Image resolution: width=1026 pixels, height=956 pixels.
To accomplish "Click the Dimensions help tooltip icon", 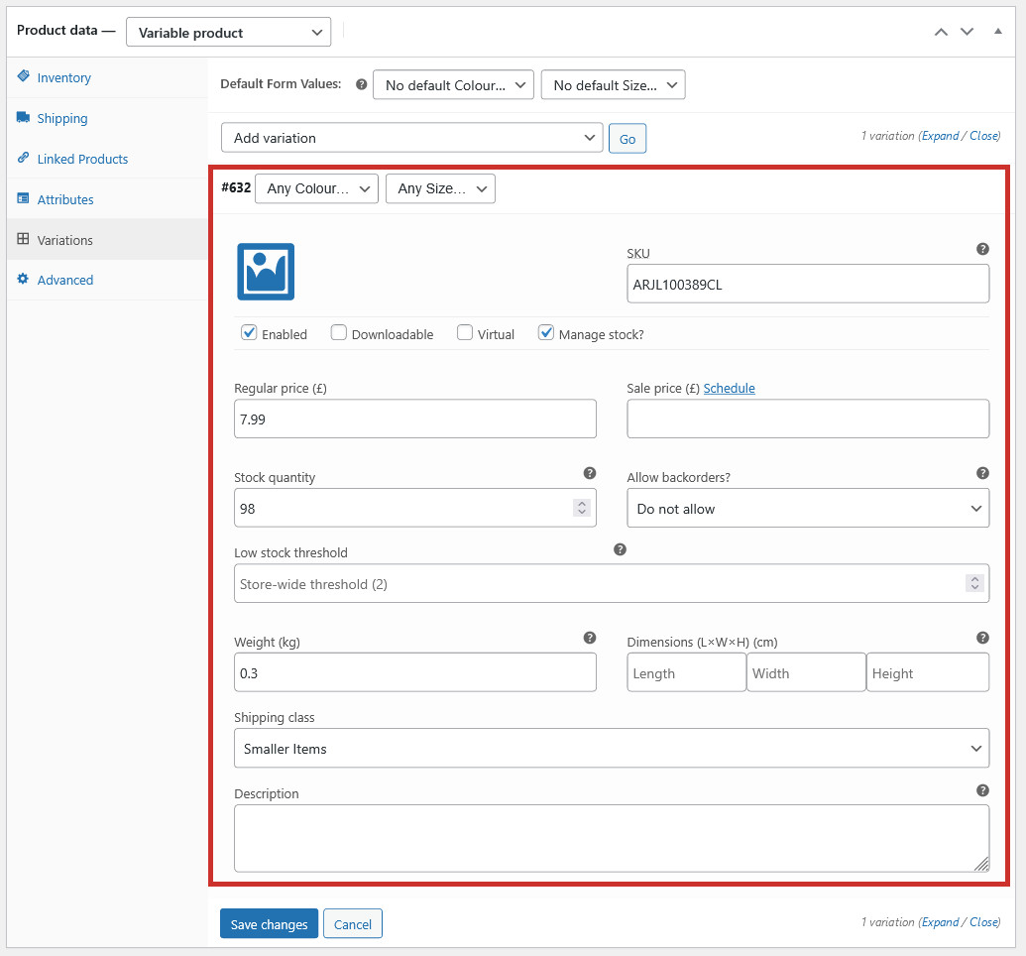I will [x=982, y=638].
